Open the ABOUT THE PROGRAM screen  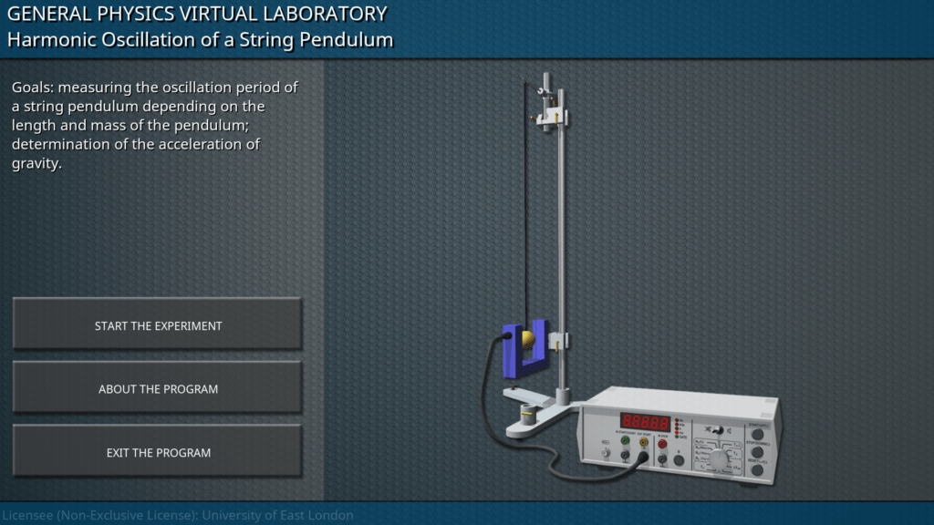pyautogui.click(x=158, y=389)
